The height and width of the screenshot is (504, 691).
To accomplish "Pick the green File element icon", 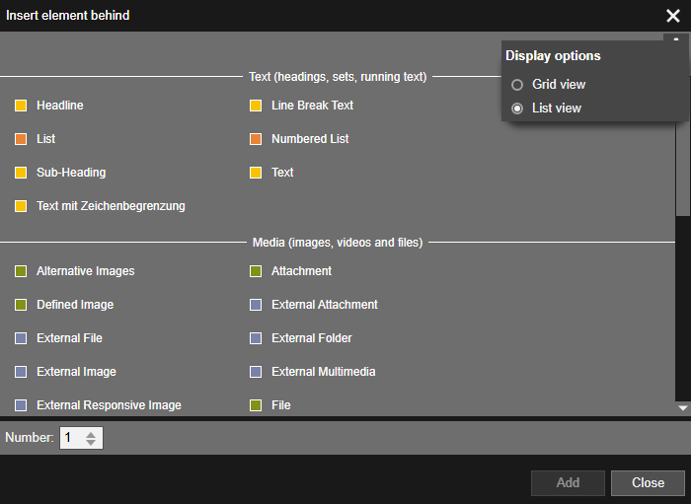I will coord(256,405).
